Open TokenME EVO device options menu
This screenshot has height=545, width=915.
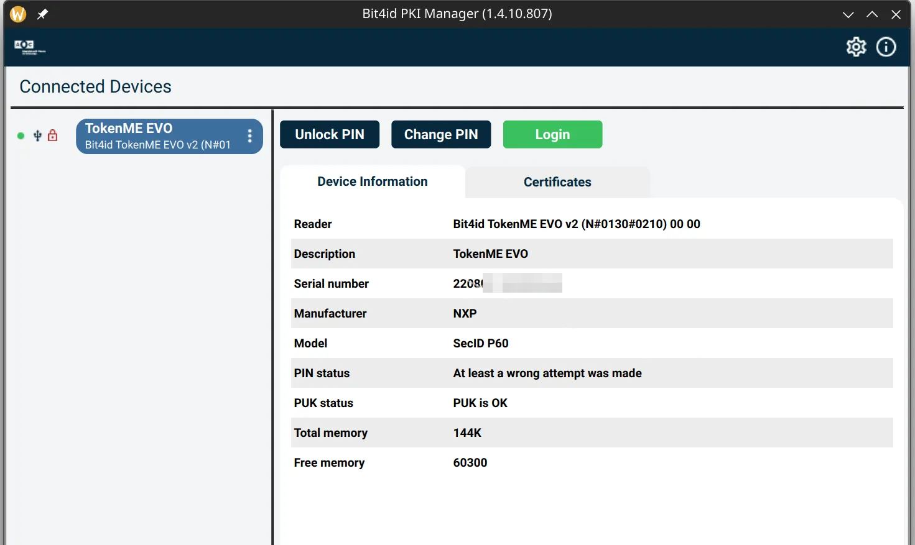(249, 136)
